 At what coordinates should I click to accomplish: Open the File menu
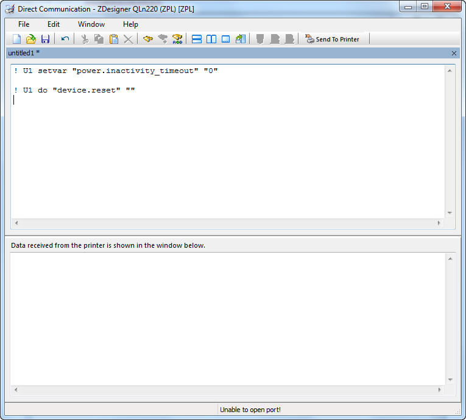(24, 24)
